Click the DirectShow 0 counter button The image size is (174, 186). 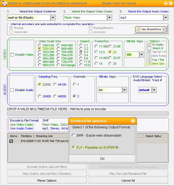(164, 29)
